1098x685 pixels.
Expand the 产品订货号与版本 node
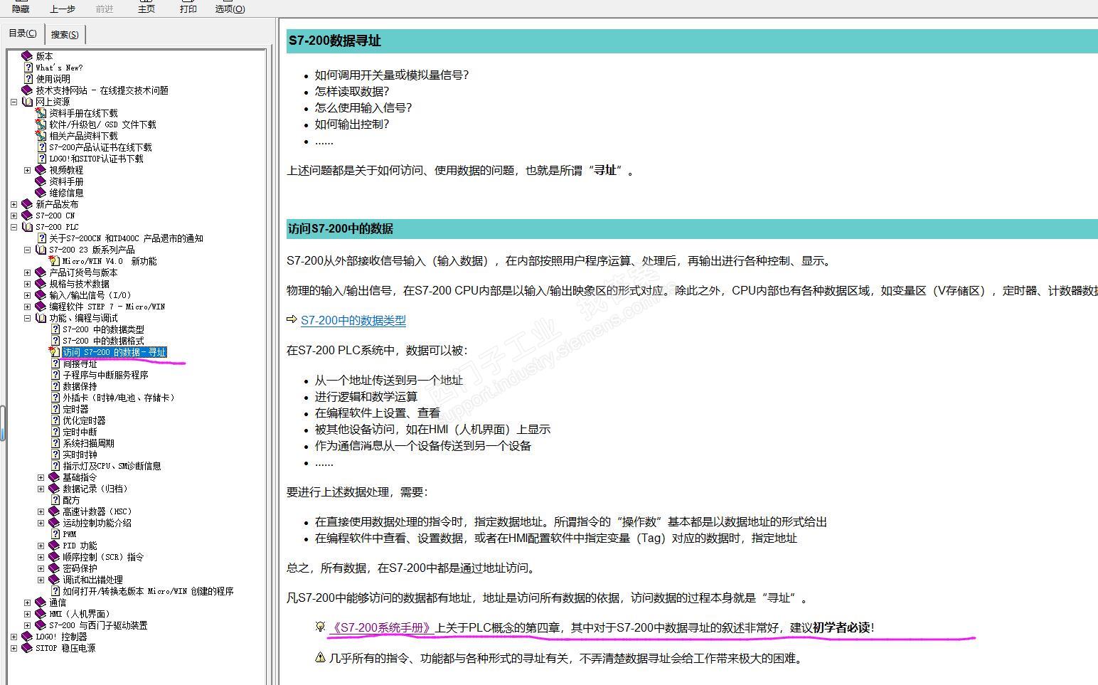pyautogui.click(x=28, y=272)
